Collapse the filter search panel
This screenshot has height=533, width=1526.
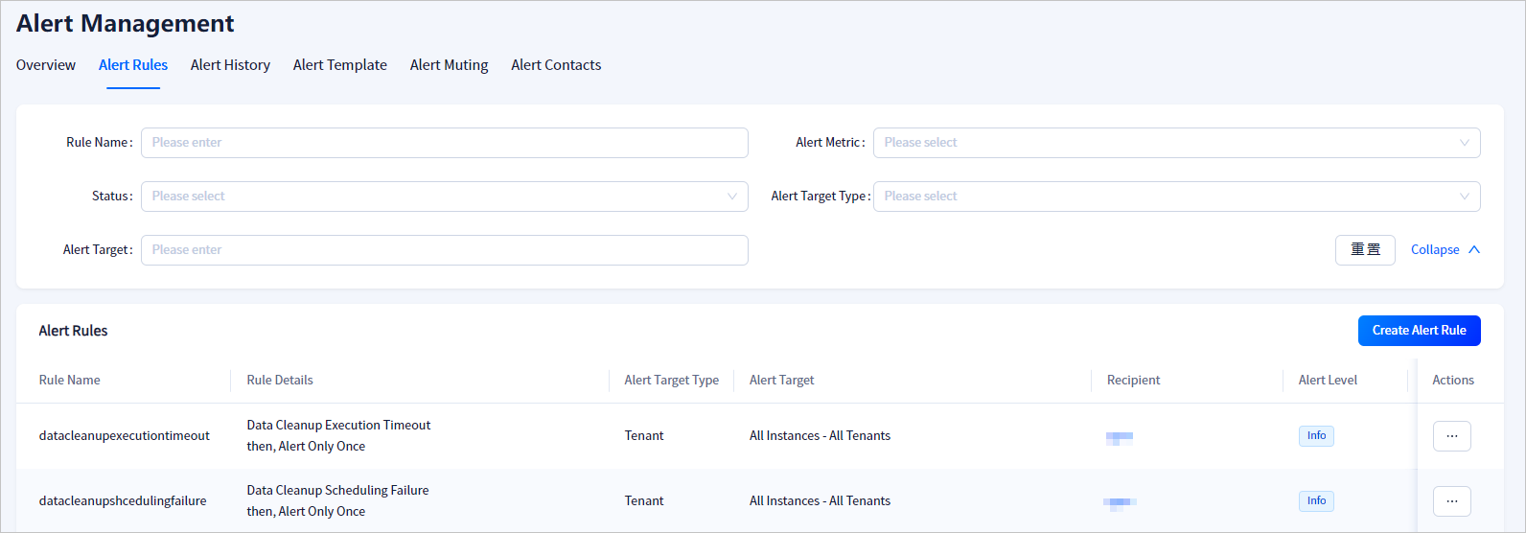(x=1445, y=250)
